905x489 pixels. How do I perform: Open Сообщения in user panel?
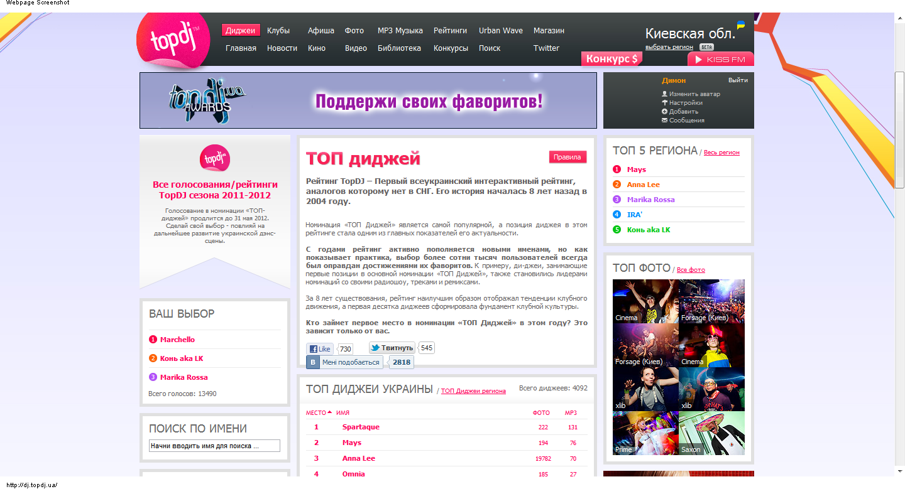coord(686,121)
